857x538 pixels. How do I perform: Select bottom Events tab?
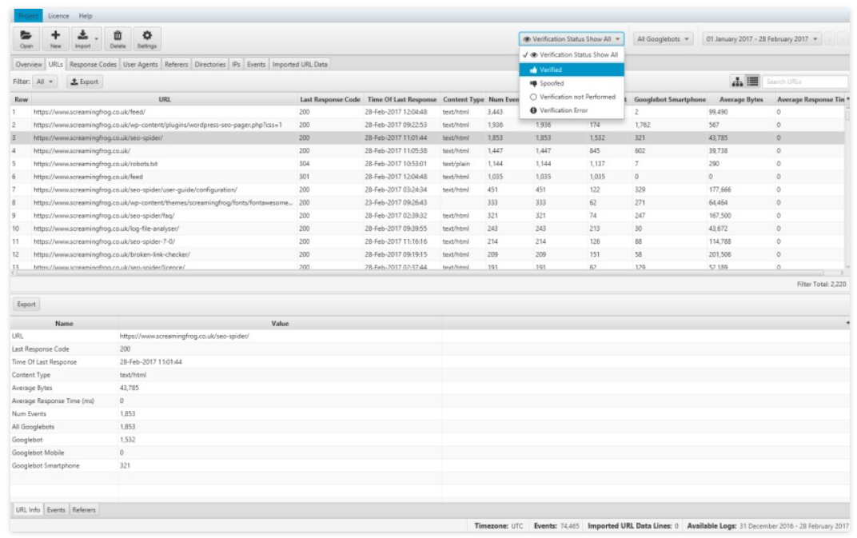point(56,510)
